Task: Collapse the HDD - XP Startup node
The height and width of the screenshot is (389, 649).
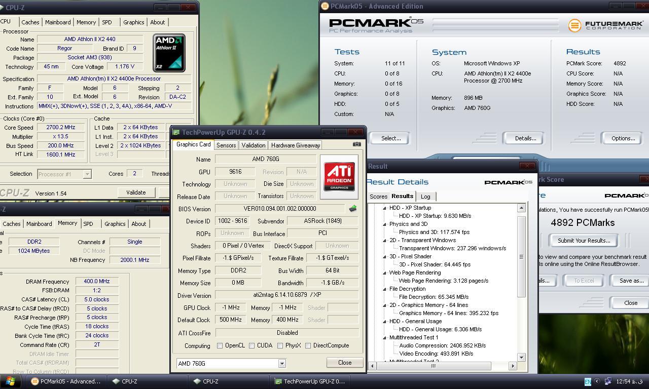Action: pos(384,208)
